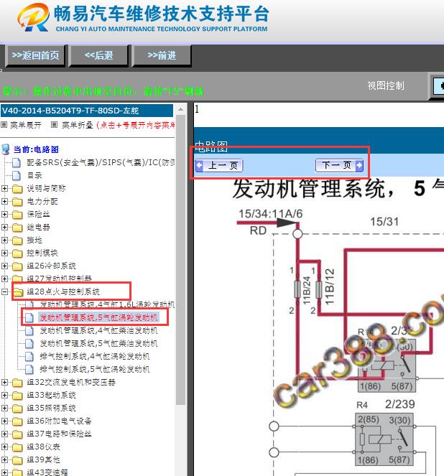Go forward with the 前进 button

[162, 55]
